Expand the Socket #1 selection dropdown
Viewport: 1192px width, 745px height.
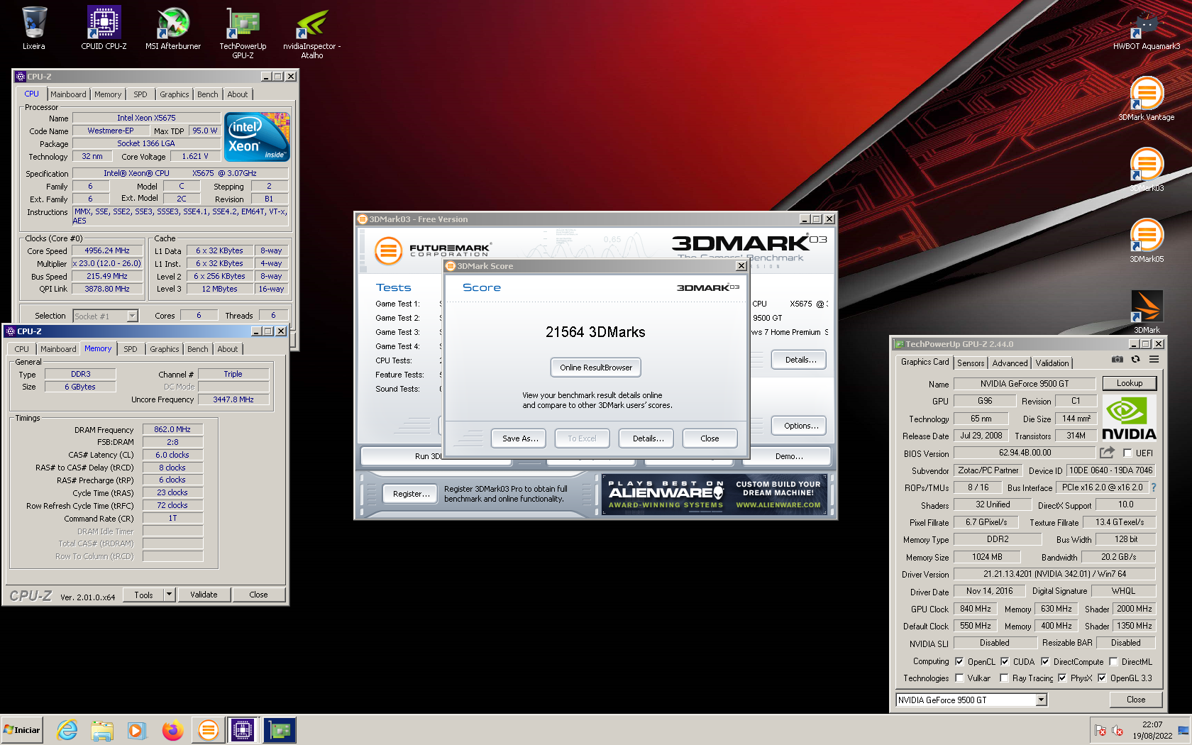(x=132, y=316)
